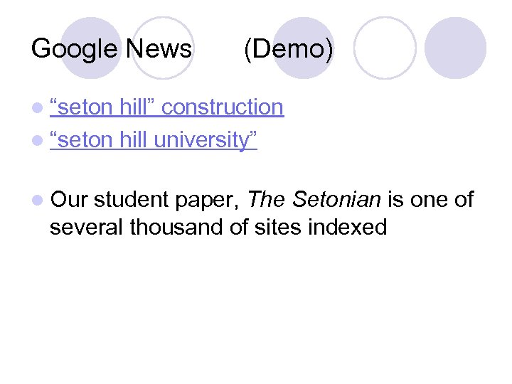Click the italic "The Setonian" text
Screen dimensions: 512x384
click(x=314, y=201)
